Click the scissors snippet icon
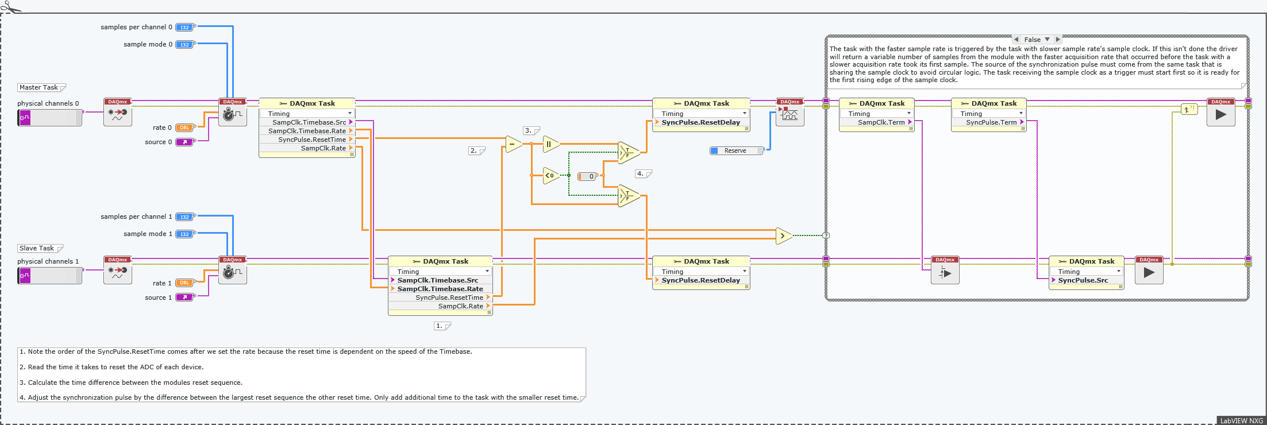The width and height of the screenshot is (1267, 425). point(10,7)
